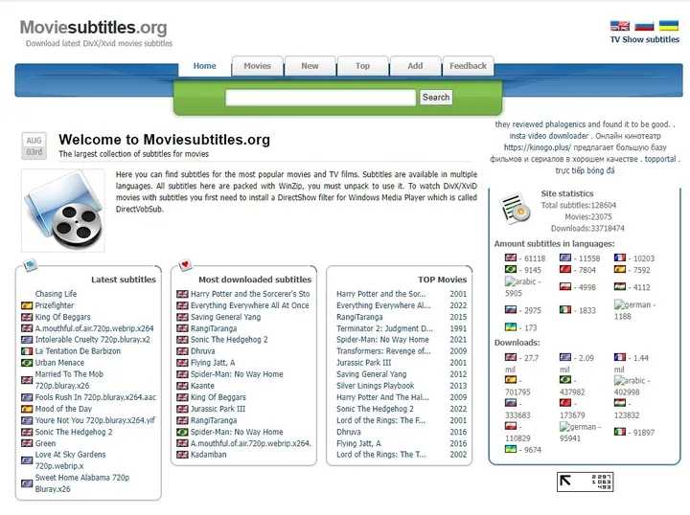Open Intolerable Cruelty 720p.bluray.x2 subtitle
This screenshot has height=515, width=690.
point(92,340)
